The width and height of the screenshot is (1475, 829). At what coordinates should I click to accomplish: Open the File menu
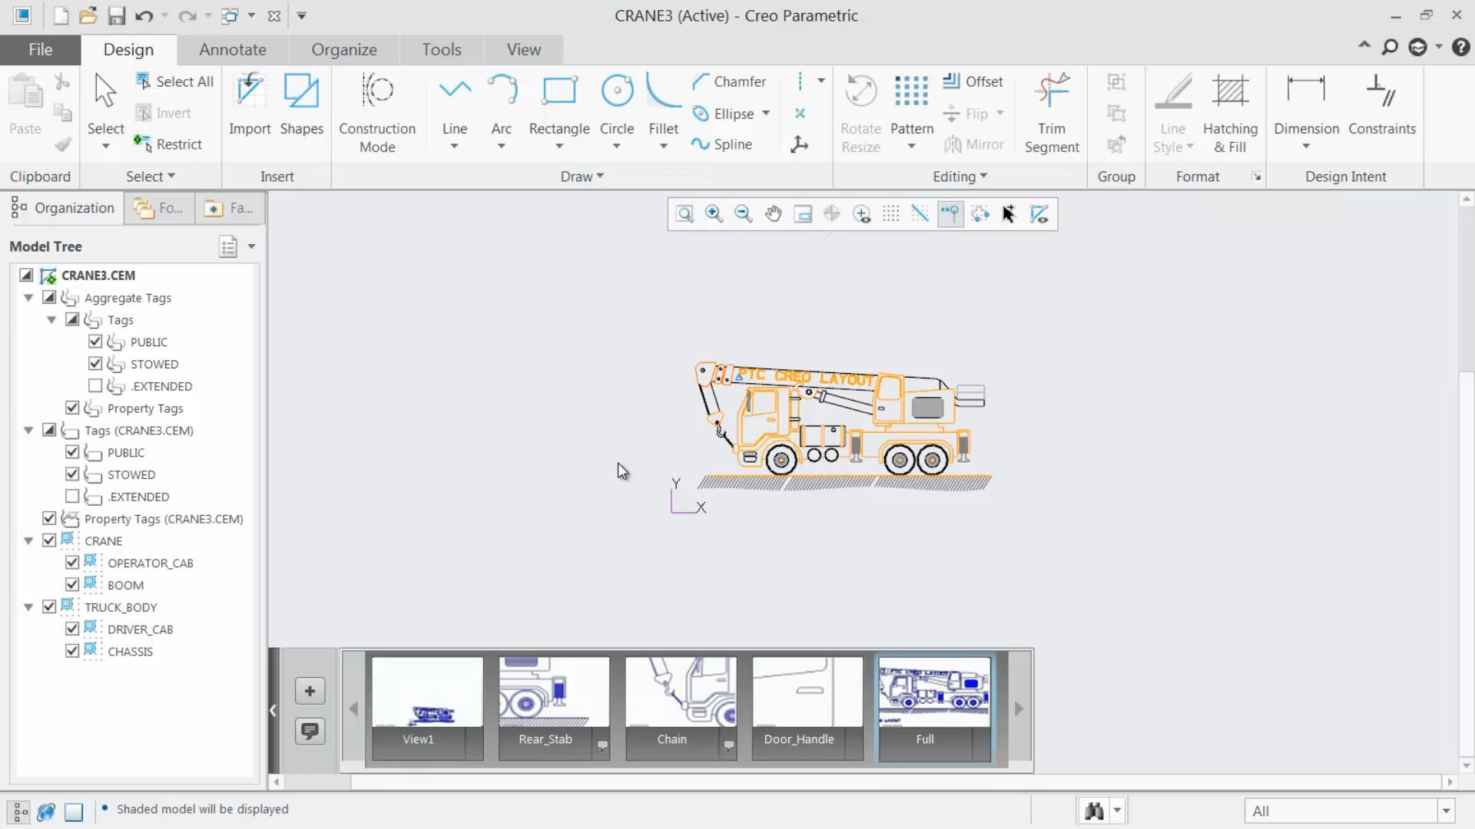tap(40, 49)
